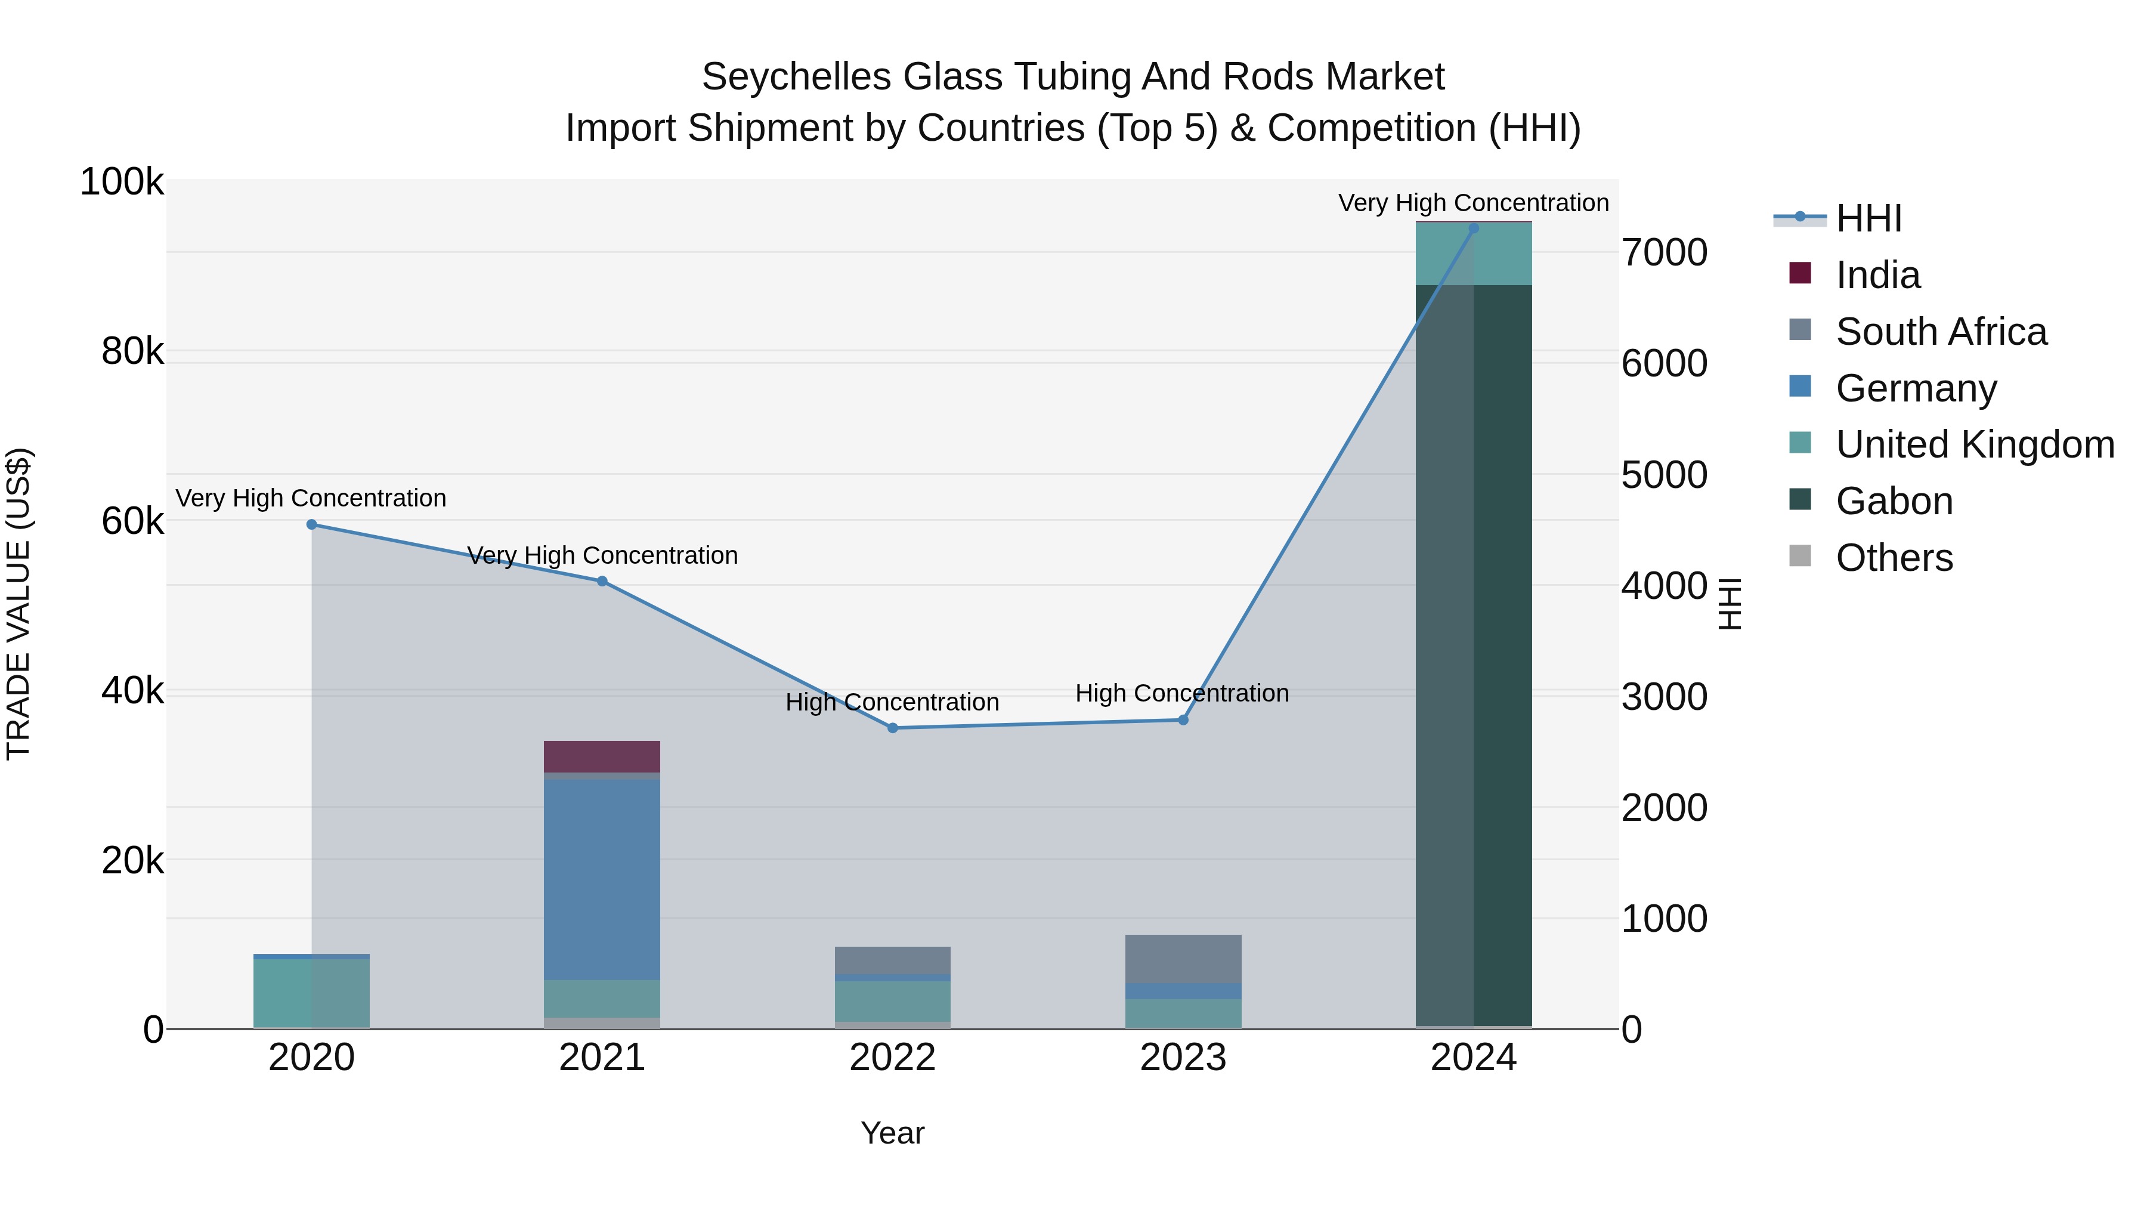The width and height of the screenshot is (2147, 1208).
Task: Toggle Germany legend entry
Action: point(1893,388)
